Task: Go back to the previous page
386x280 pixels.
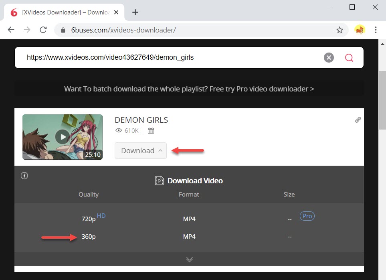Action: pos(11,30)
